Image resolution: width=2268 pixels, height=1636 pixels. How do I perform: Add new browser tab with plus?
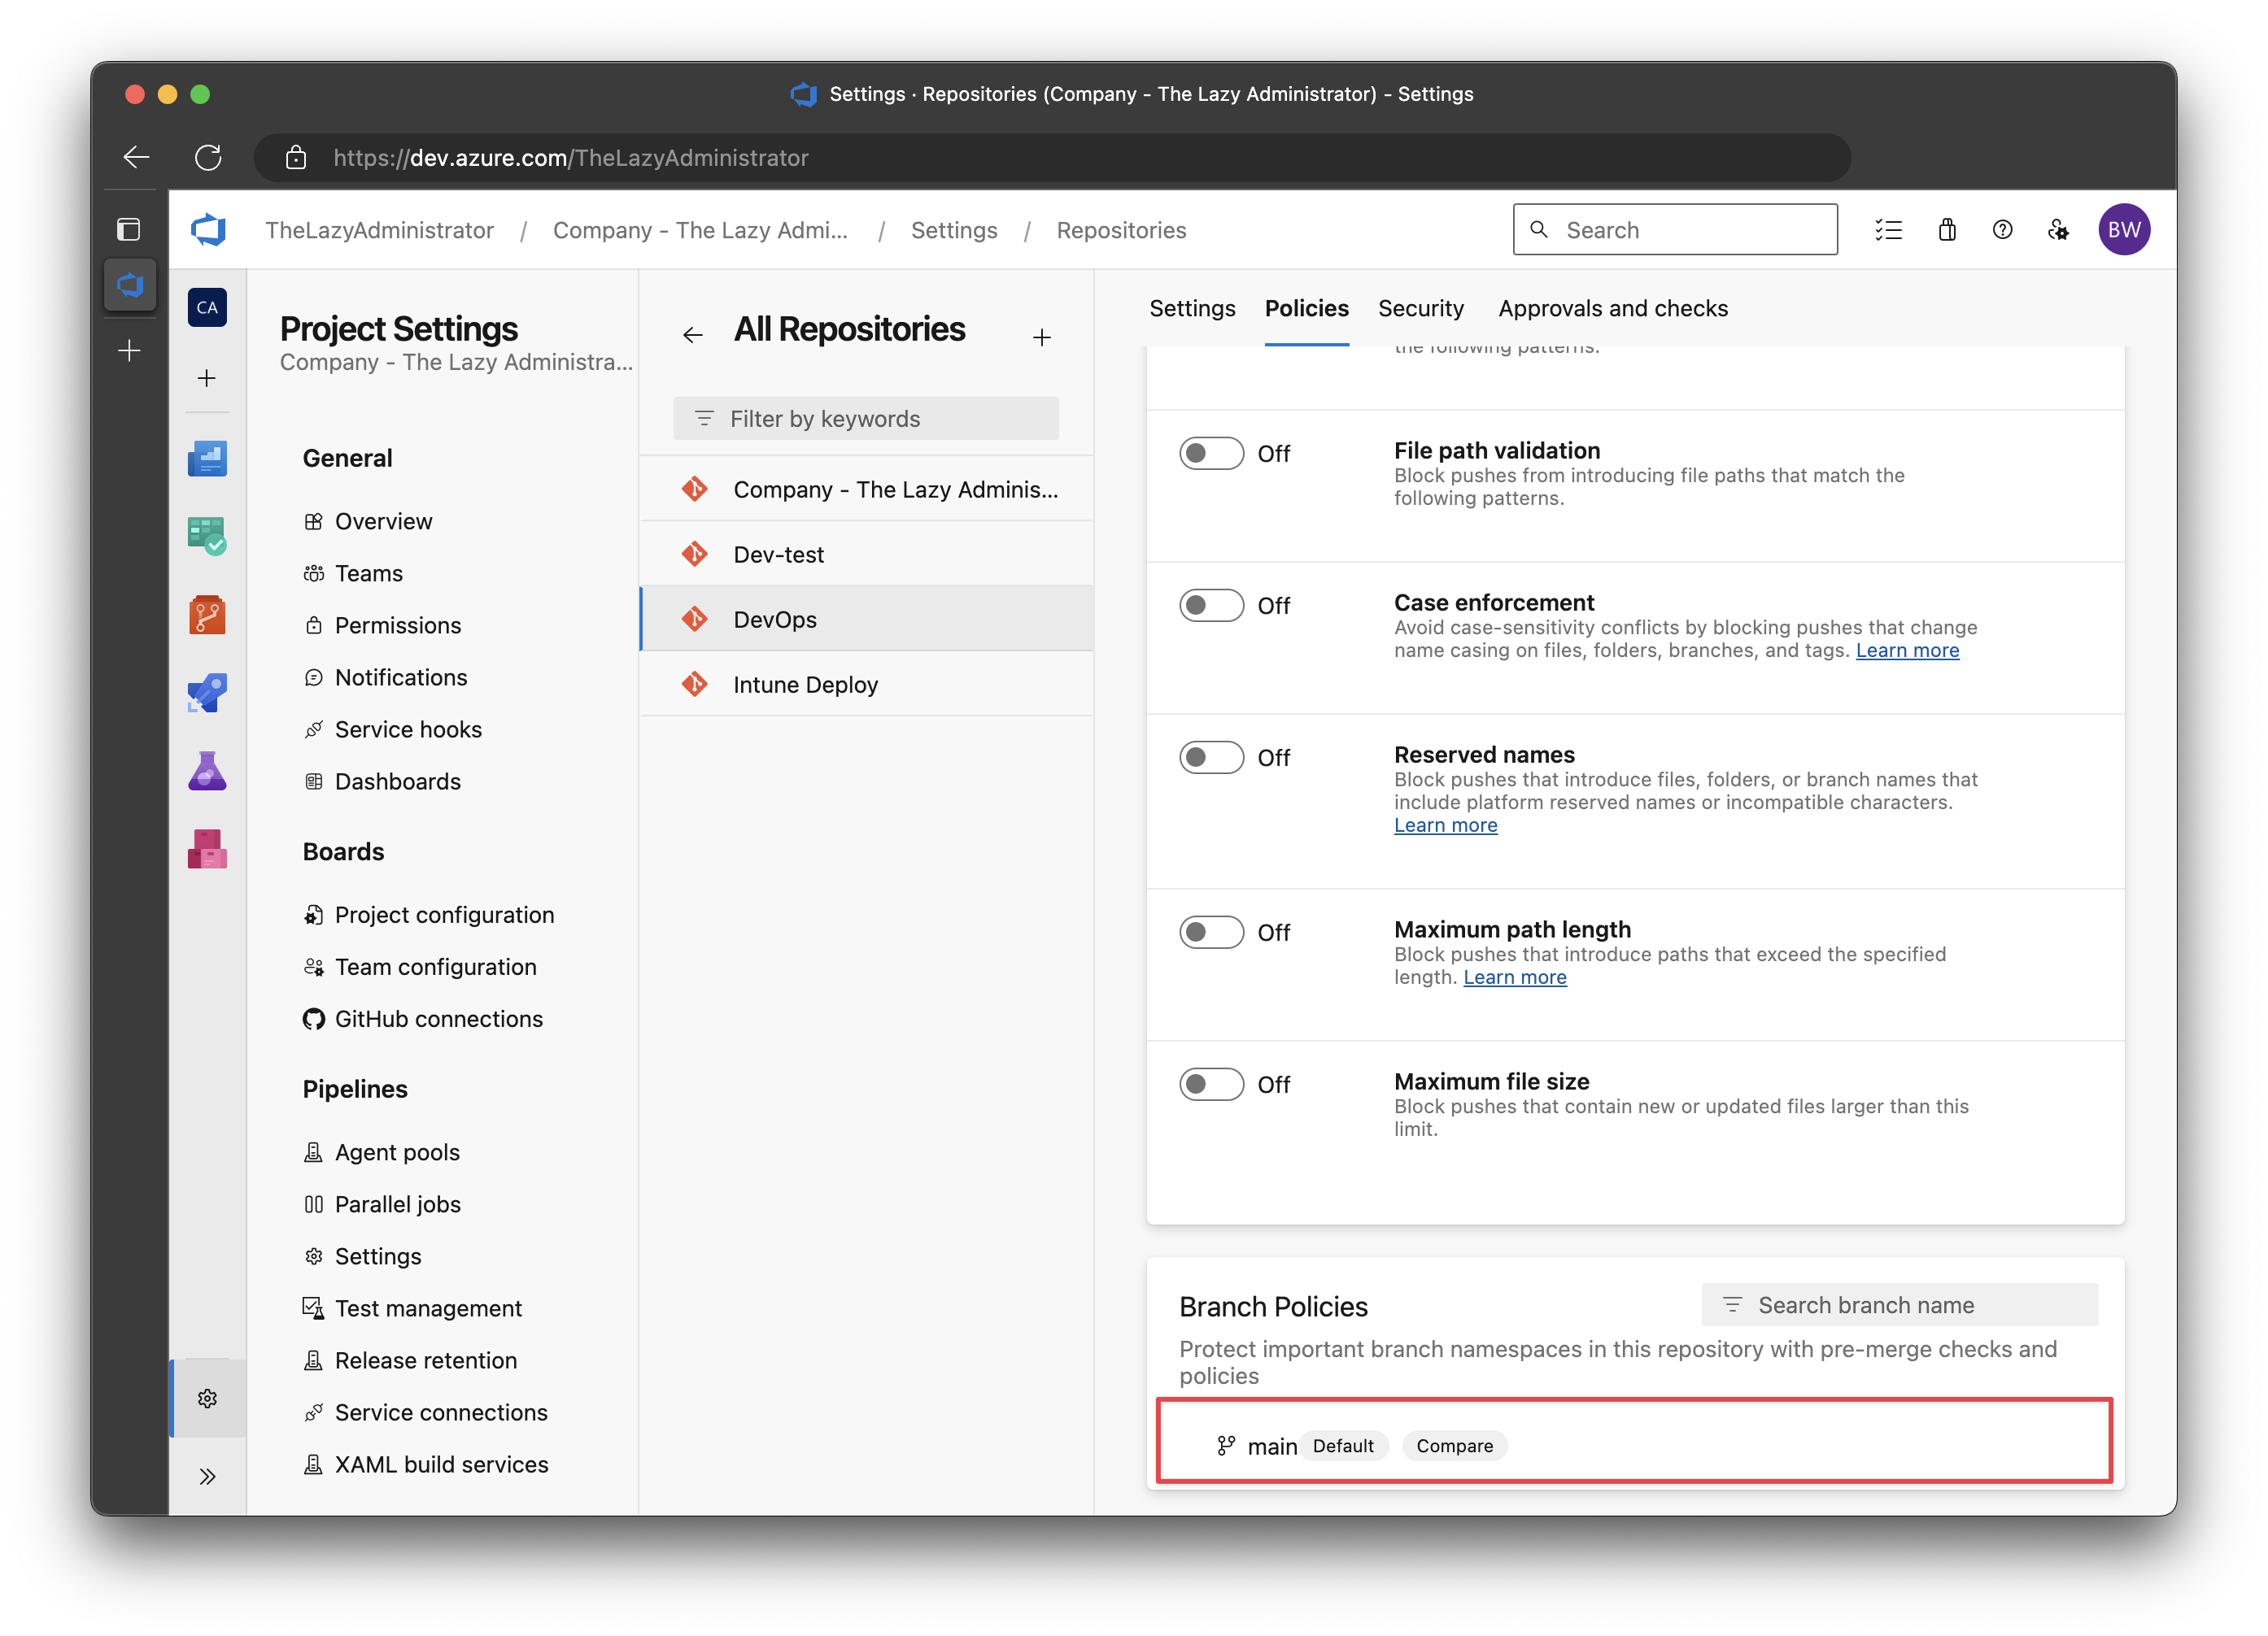pos(129,350)
